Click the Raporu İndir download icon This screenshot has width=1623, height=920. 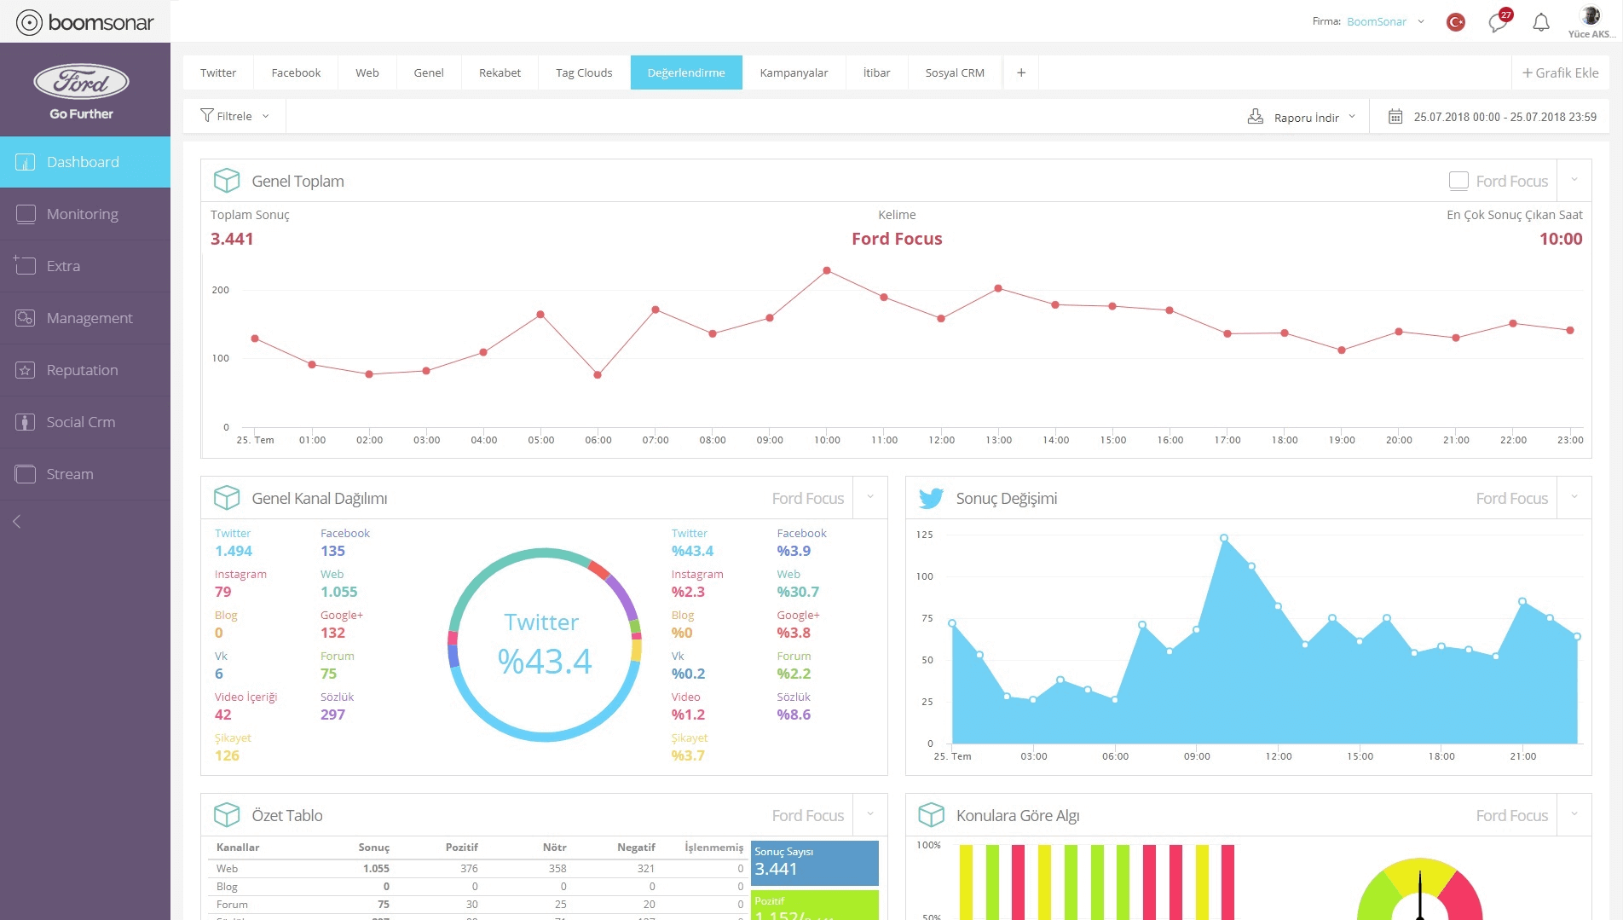(1255, 116)
